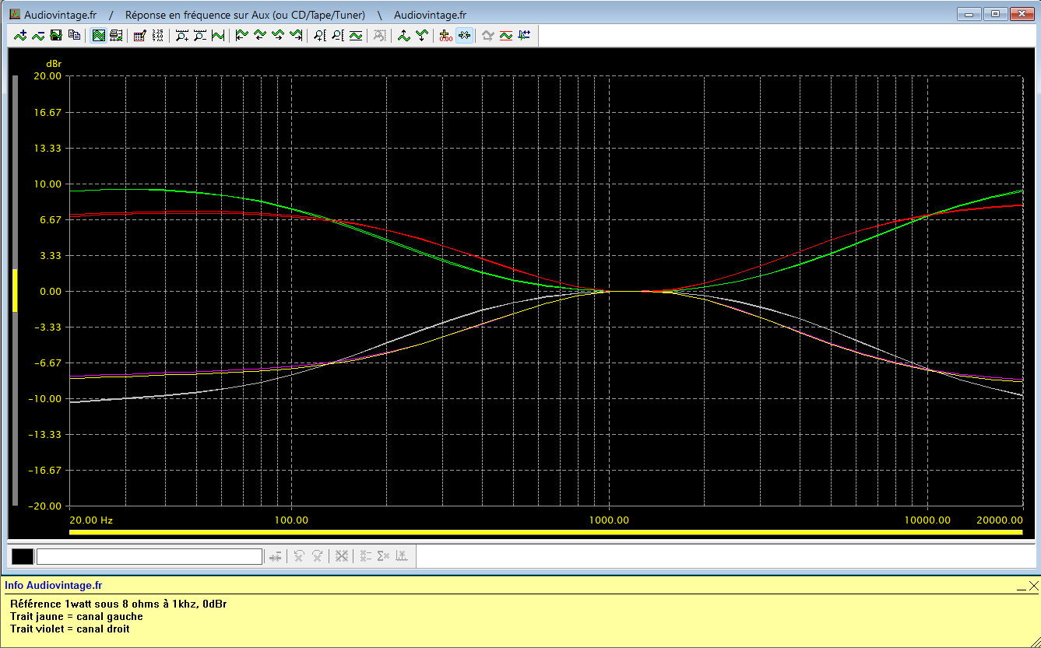Viewport: 1041px width, 648px height.
Task: Toggle the graph view mode button
Action: [99, 35]
